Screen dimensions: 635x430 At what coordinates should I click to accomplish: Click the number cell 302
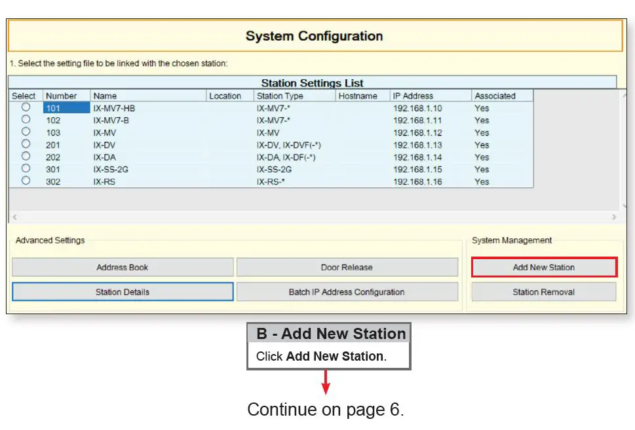click(53, 182)
